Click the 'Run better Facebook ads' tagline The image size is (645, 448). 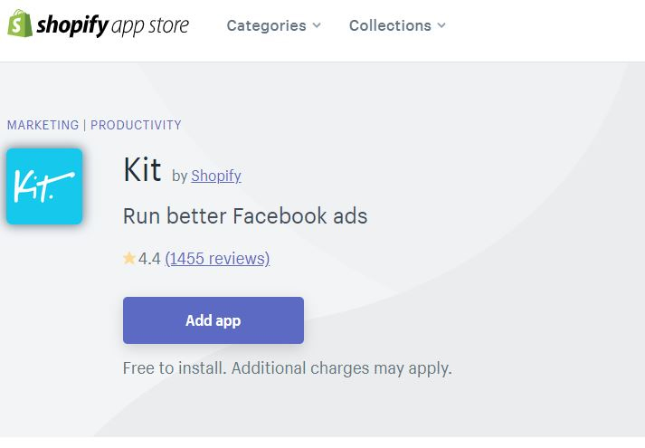pos(245,216)
